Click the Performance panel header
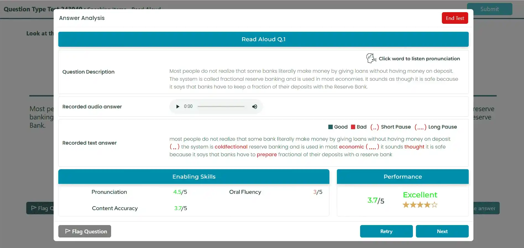This screenshot has height=248, width=524. [402, 177]
